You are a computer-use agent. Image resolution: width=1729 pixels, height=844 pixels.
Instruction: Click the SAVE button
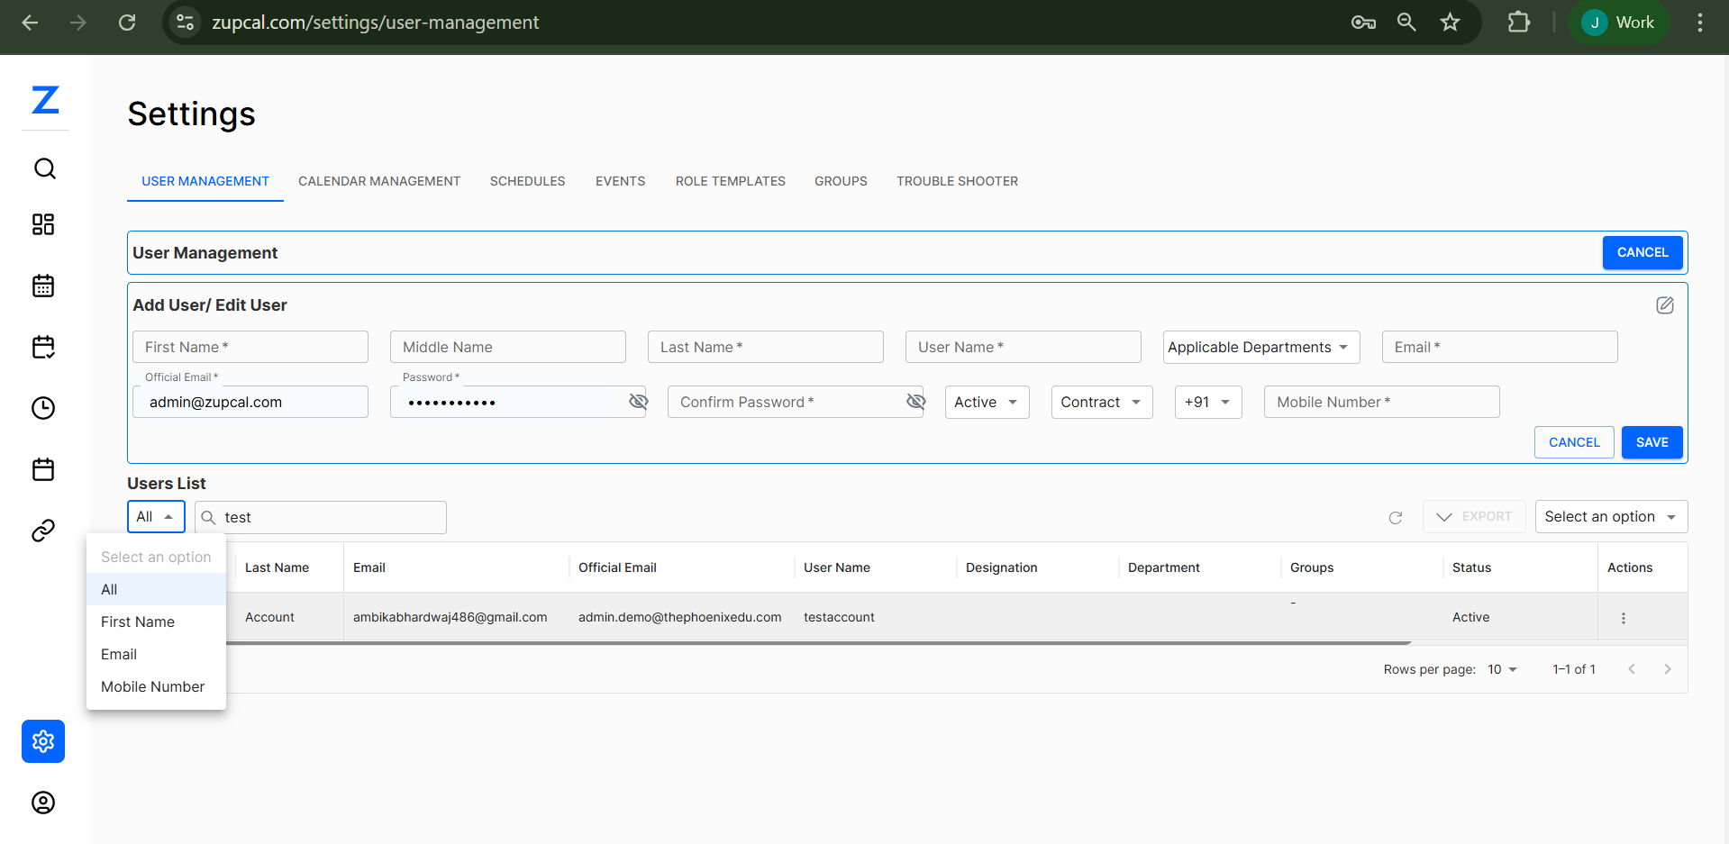pyautogui.click(x=1652, y=442)
